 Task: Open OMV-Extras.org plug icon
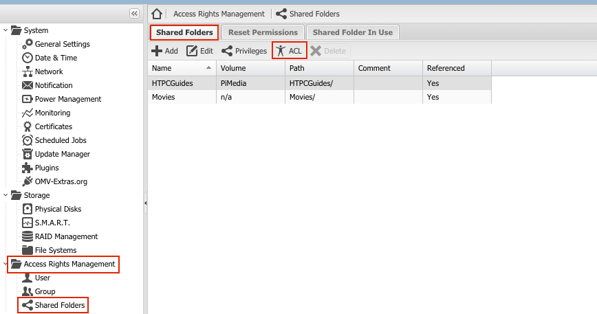[28, 181]
